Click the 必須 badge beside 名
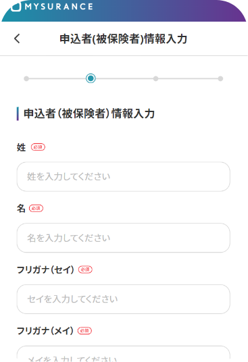This screenshot has height=362, width=248. click(x=36, y=208)
